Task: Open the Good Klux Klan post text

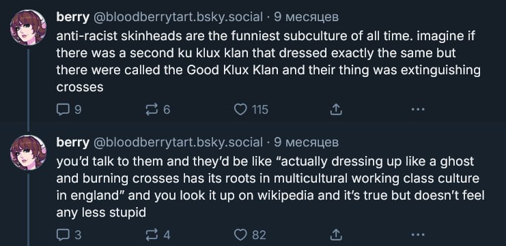Action: pyautogui.click(x=268, y=61)
